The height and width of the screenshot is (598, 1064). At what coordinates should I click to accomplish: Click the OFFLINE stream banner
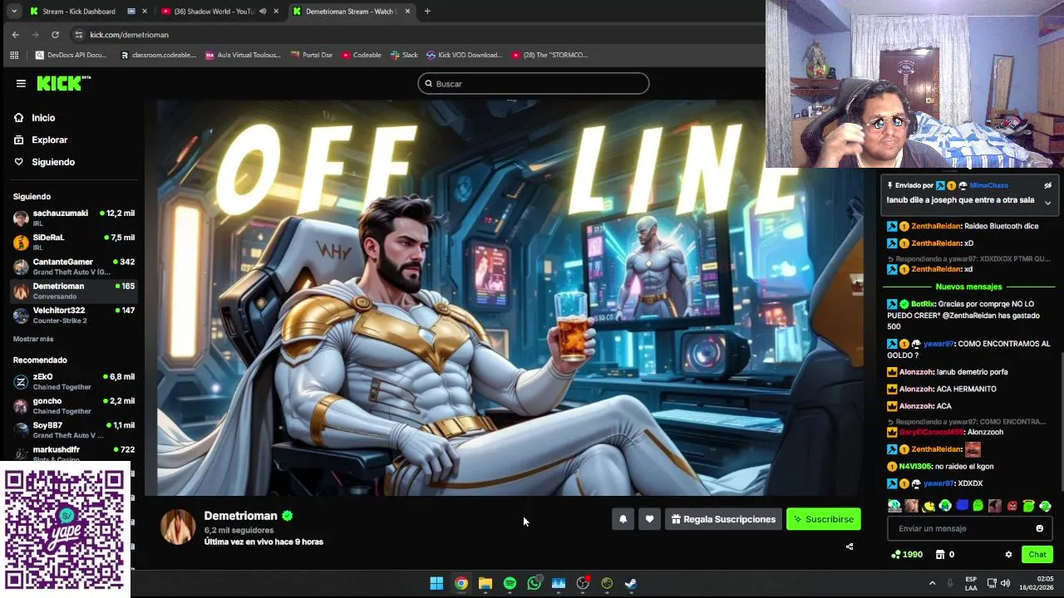pos(510,297)
